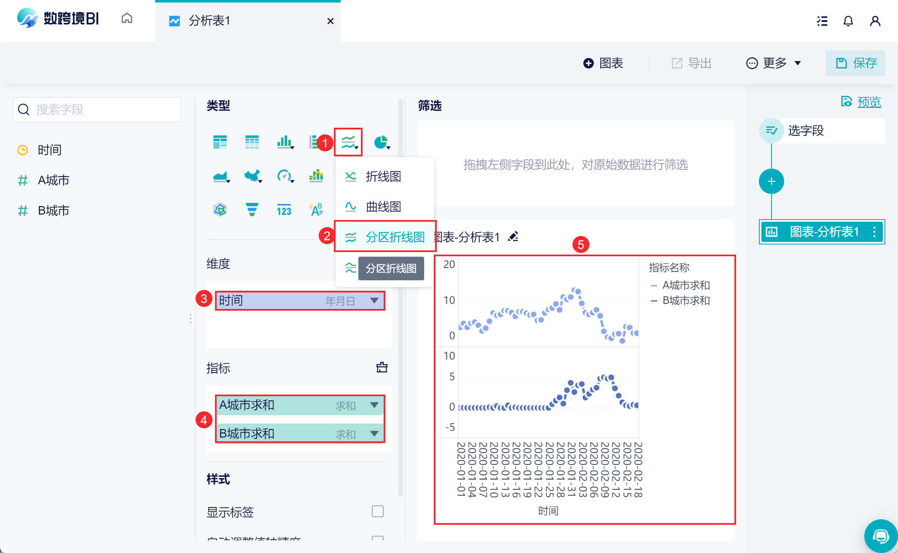Pick the gauge chart type icon
The width and height of the screenshot is (898, 553).
[x=285, y=176]
